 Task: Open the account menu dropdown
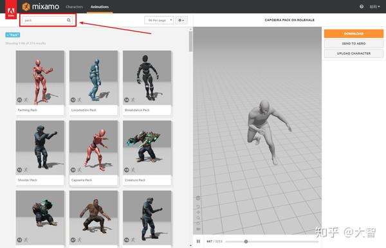click(x=374, y=6)
